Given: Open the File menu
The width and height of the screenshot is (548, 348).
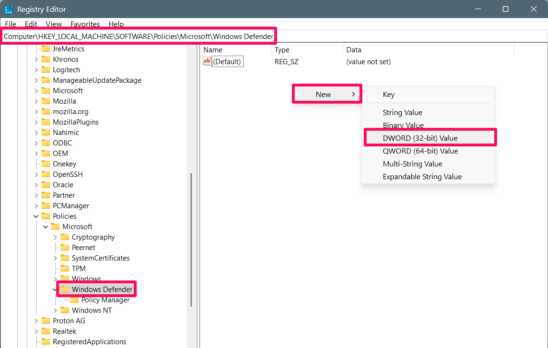Looking at the screenshot, I should pos(10,24).
